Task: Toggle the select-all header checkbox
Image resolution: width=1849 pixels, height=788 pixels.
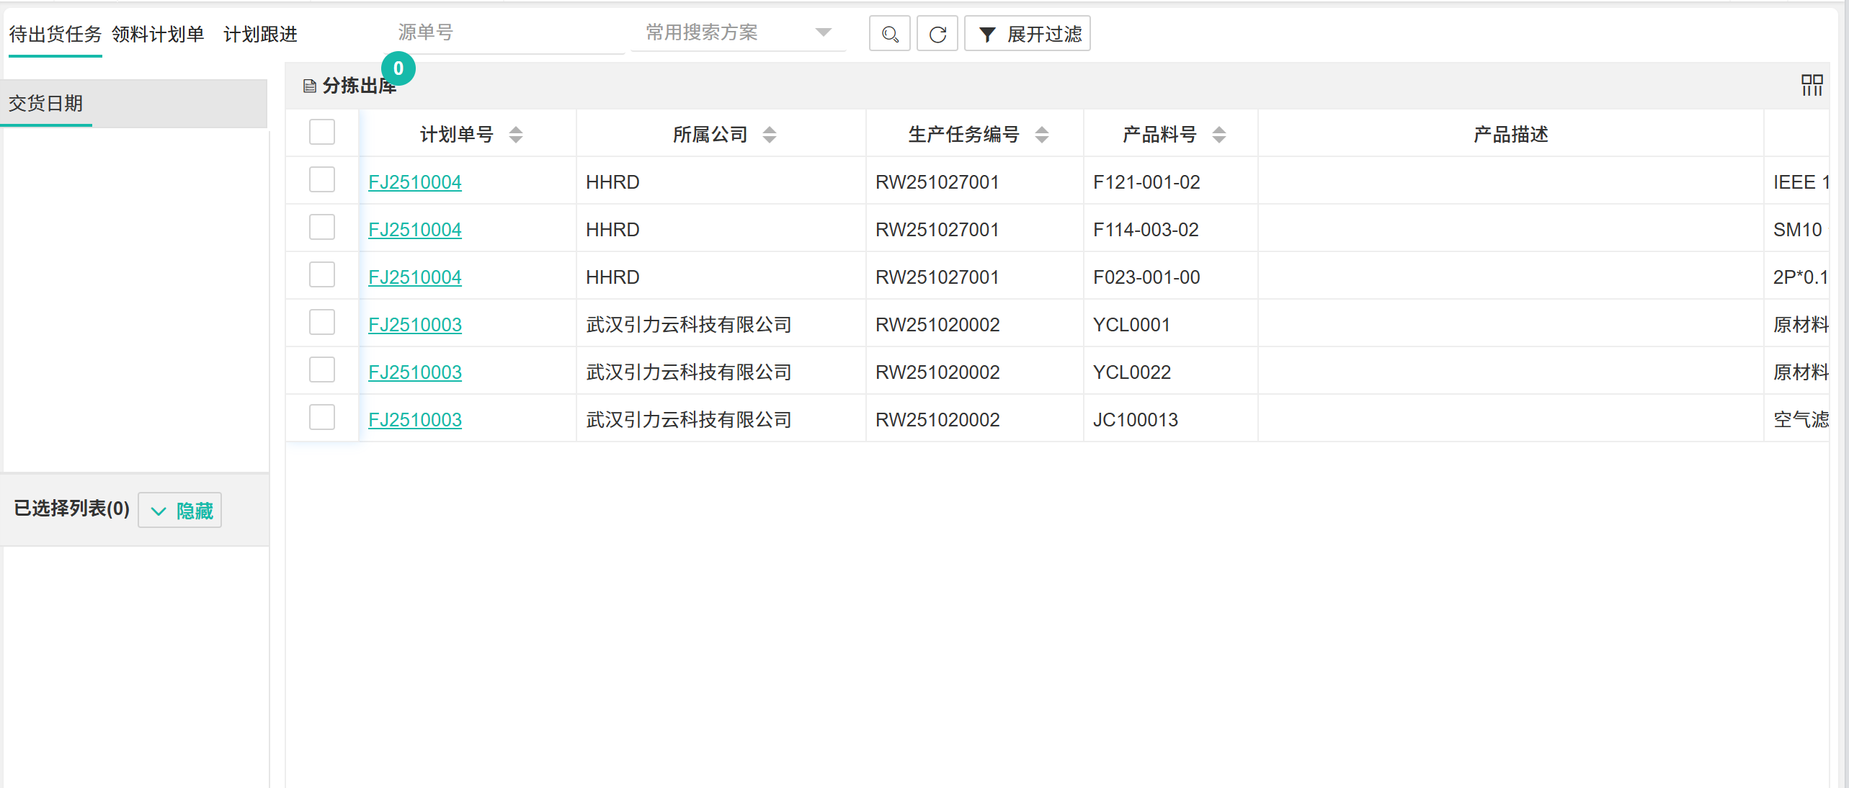Action: point(321,133)
